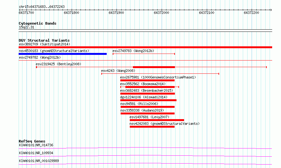Image resolution: width=281 pixels, height=168 pixels.
Task: Open variant label esv2319425 (Bentley2008)
Action: click(x=58, y=64)
